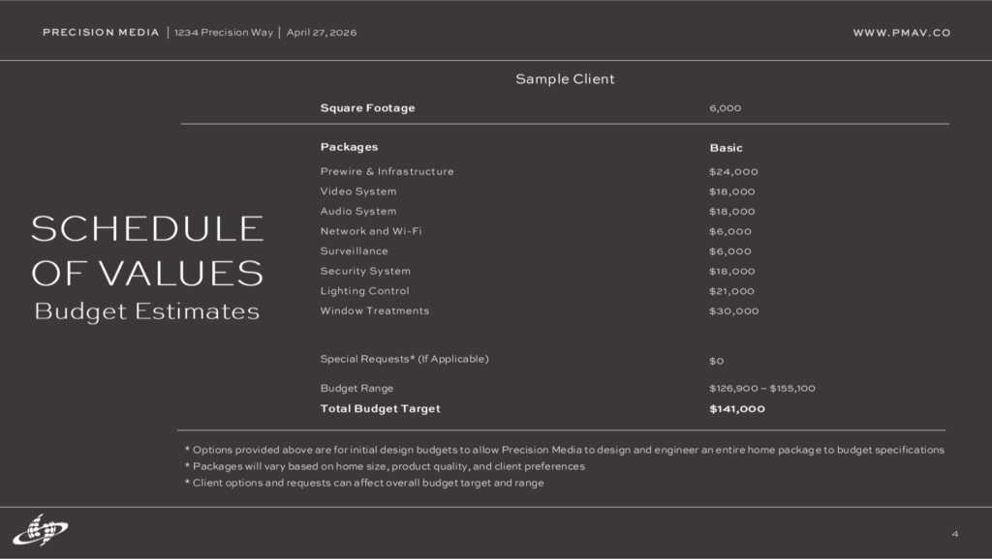Image resolution: width=992 pixels, height=559 pixels.
Task: Click the Packages column header
Action: pyautogui.click(x=349, y=147)
